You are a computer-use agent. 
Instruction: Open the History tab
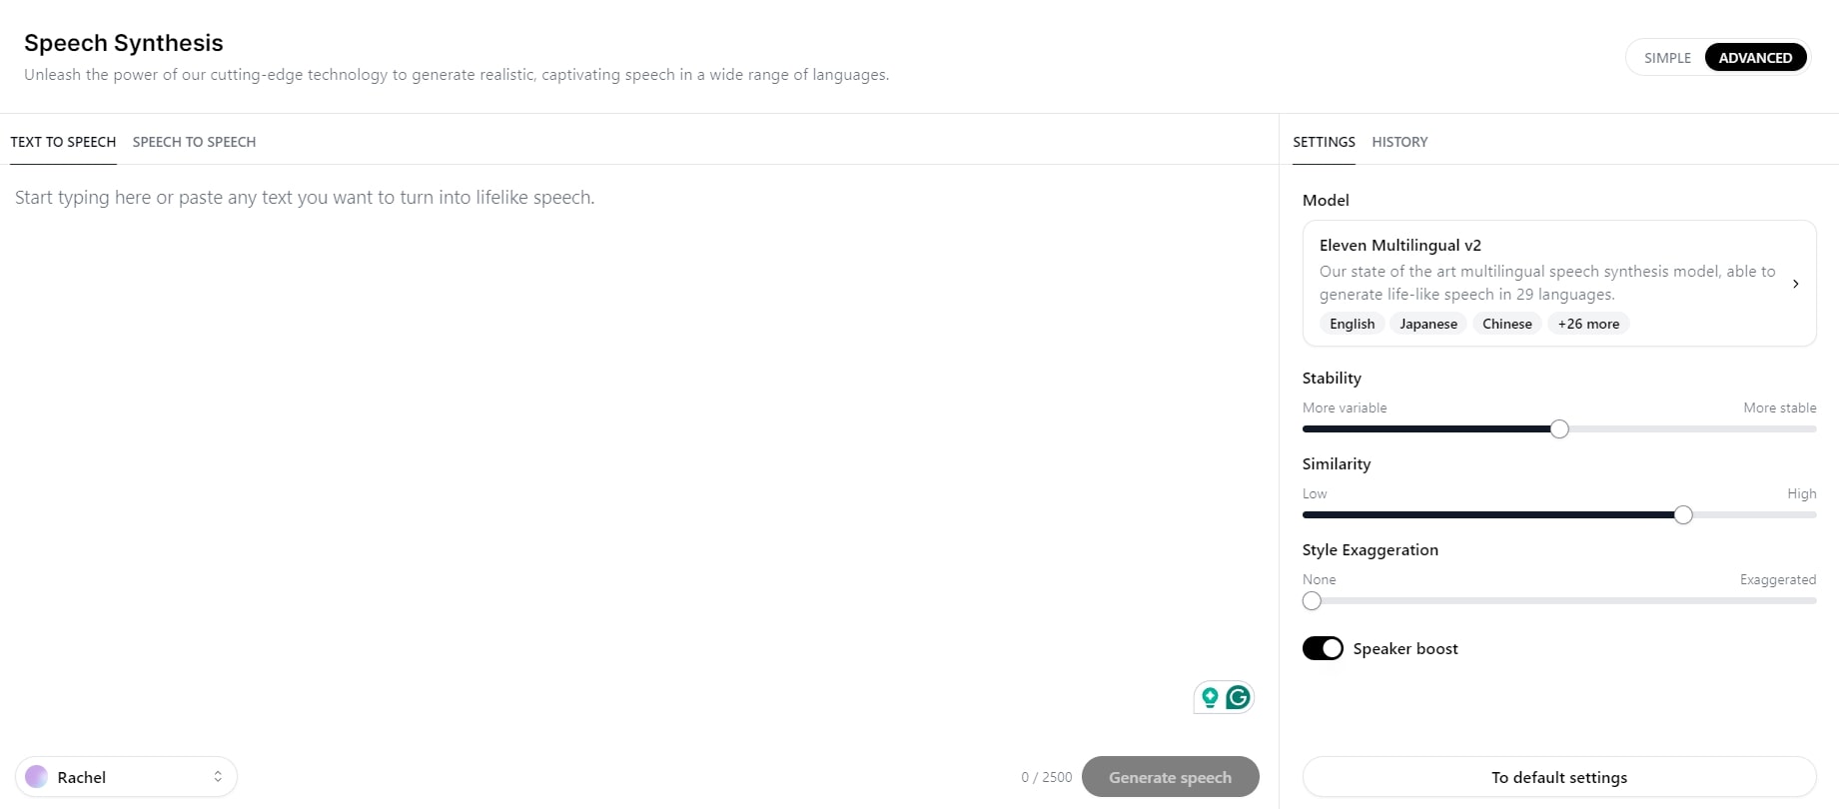coord(1399,142)
